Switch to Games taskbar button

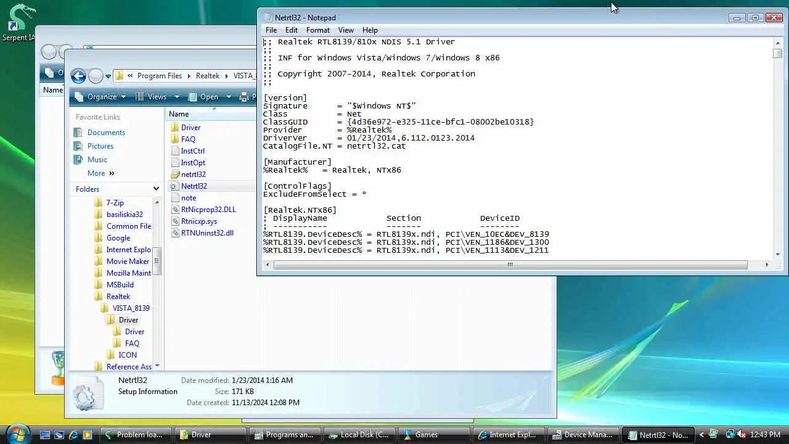click(434, 435)
